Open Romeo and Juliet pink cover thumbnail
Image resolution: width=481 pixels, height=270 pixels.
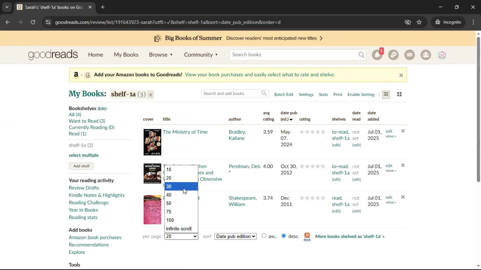pyautogui.click(x=152, y=210)
